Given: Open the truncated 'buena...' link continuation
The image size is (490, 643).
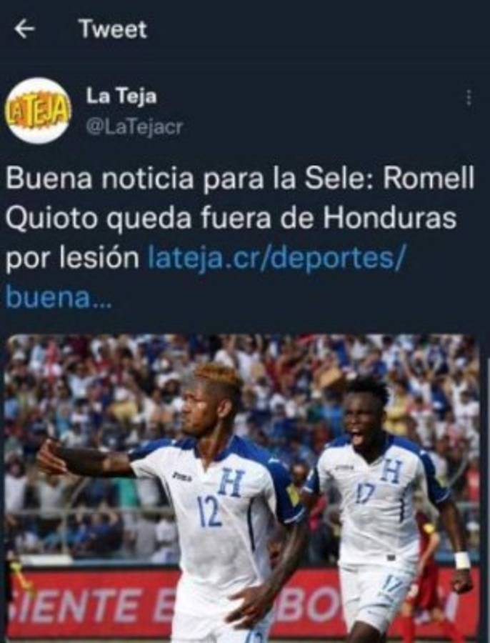Looking at the screenshot, I should 59,298.
